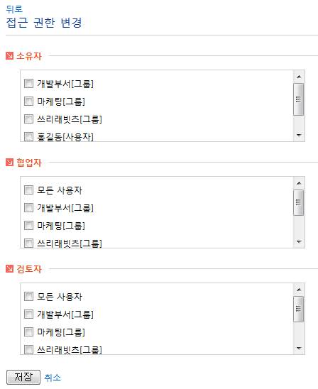Select 홍길동[사용자] checkbox in 소유자

pos(29,136)
